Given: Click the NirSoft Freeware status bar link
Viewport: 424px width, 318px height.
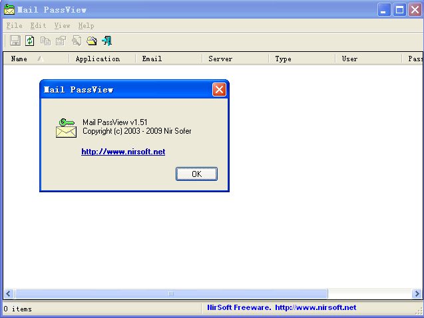Looking at the screenshot, I should (x=282, y=307).
